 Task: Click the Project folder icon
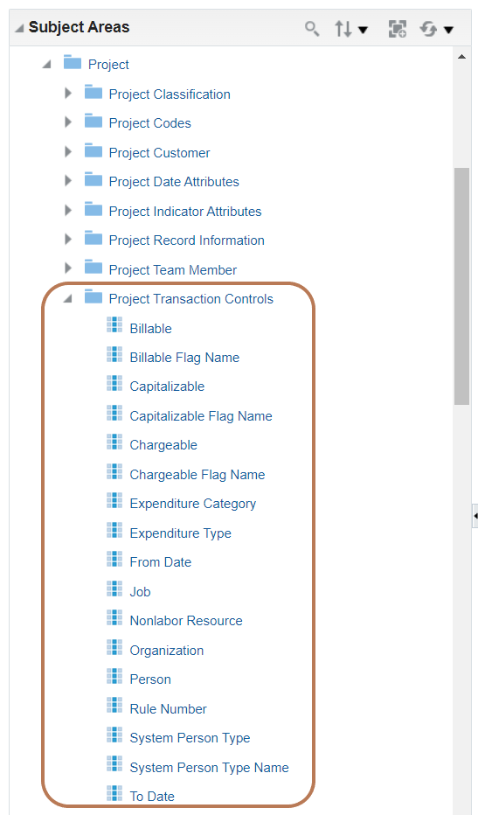[x=73, y=62]
